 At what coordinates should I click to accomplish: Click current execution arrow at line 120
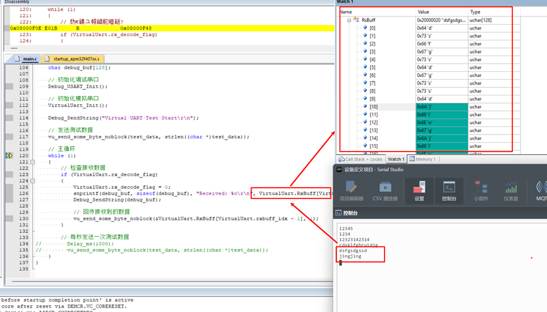point(9,155)
